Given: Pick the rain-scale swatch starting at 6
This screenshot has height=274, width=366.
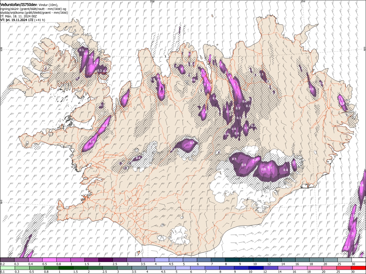Looking at the screenshot, I should (197, 268).
